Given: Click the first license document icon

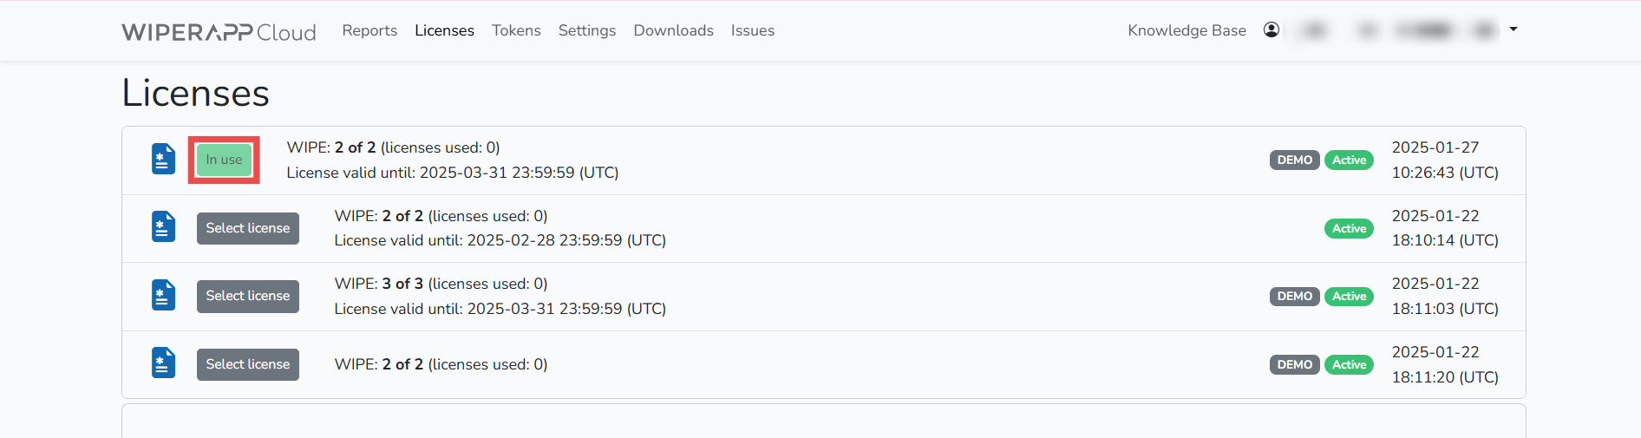Looking at the screenshot, I should [x=163, y=160].
